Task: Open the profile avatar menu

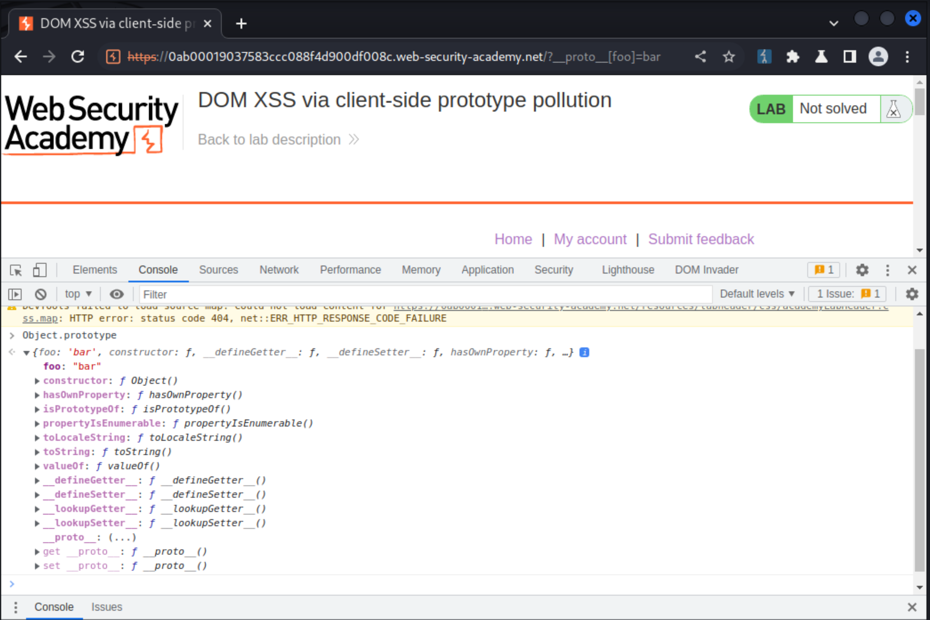Action: [878, 57]
